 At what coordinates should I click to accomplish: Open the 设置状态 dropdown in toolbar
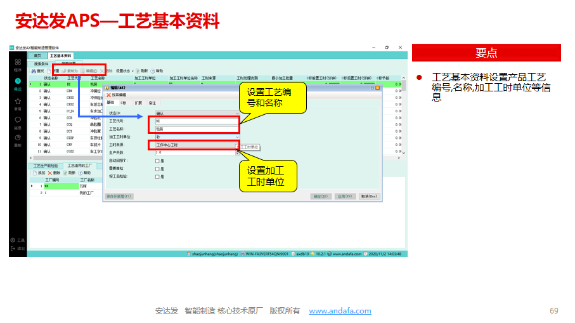pos(125,70)
